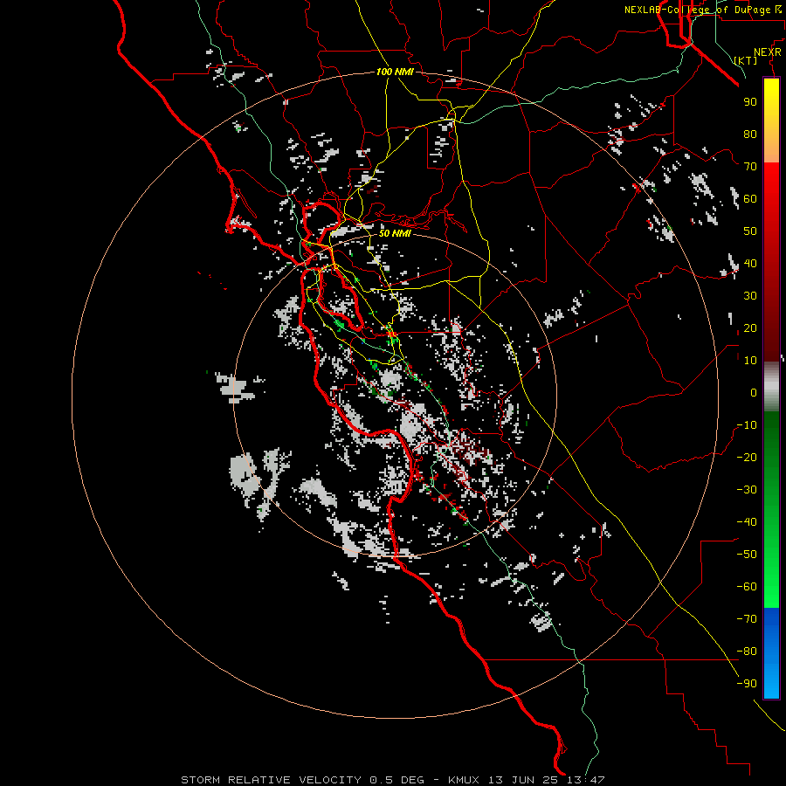Screen dimensions: 786x786
Task: Select the "NEXLAB-College of DuPage" header text
Action: click(697, 10)
